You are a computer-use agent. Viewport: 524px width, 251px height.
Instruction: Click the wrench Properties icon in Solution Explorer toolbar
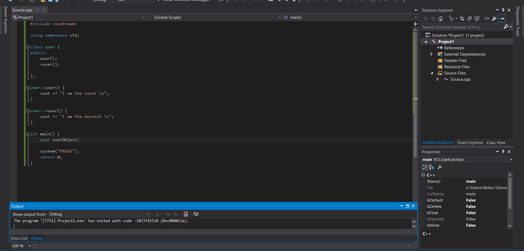tap(494, 19)
